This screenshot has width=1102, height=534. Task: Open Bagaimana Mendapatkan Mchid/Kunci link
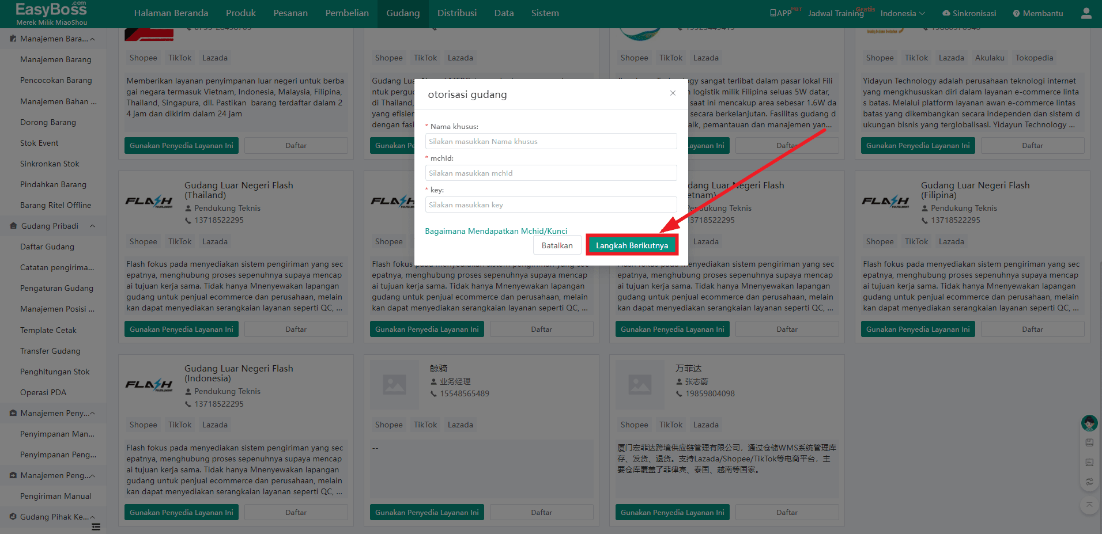tap(496, 231)
